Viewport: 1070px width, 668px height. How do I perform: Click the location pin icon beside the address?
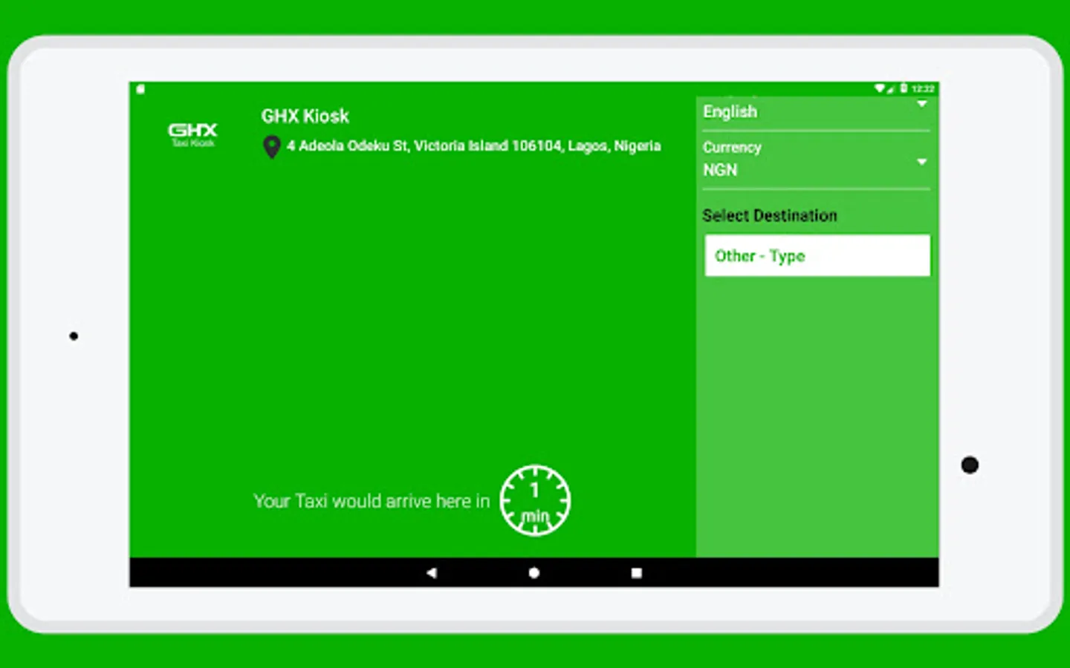click(x=272, y=147)
